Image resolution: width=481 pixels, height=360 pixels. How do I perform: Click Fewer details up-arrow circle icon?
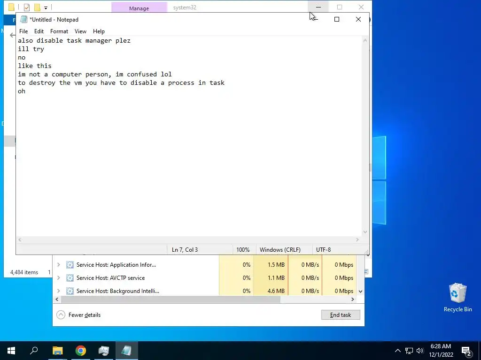[x=61, y=315]
